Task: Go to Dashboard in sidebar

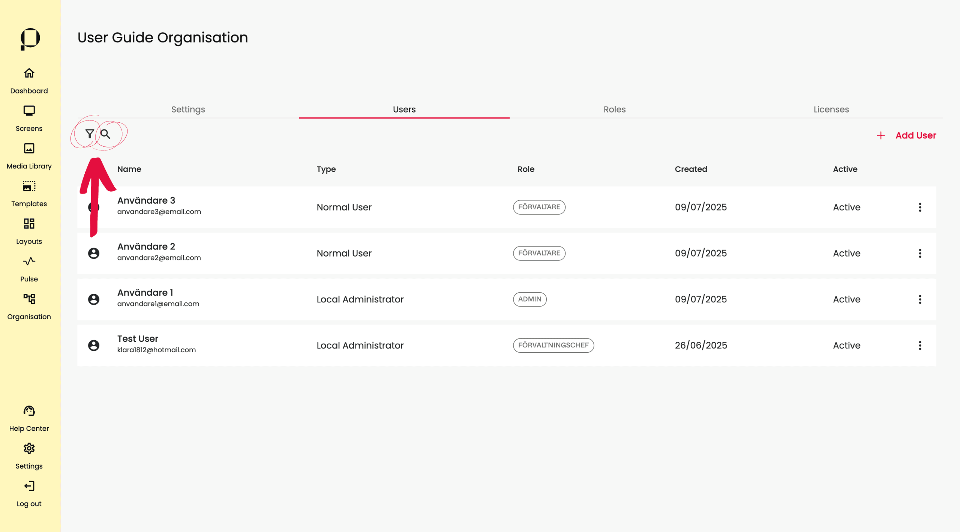Action: point(29,80)
